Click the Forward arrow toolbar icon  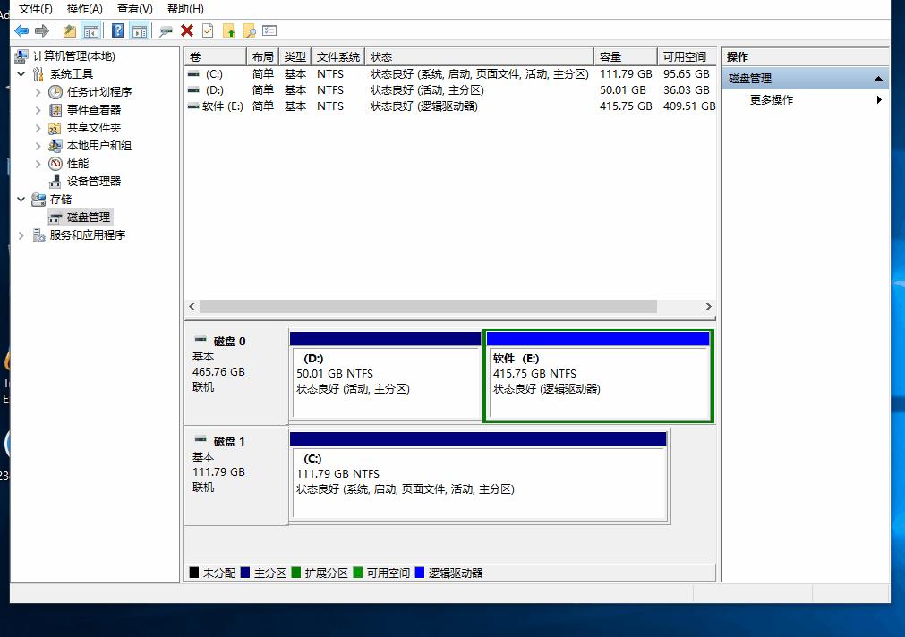(x=41, y=30)
